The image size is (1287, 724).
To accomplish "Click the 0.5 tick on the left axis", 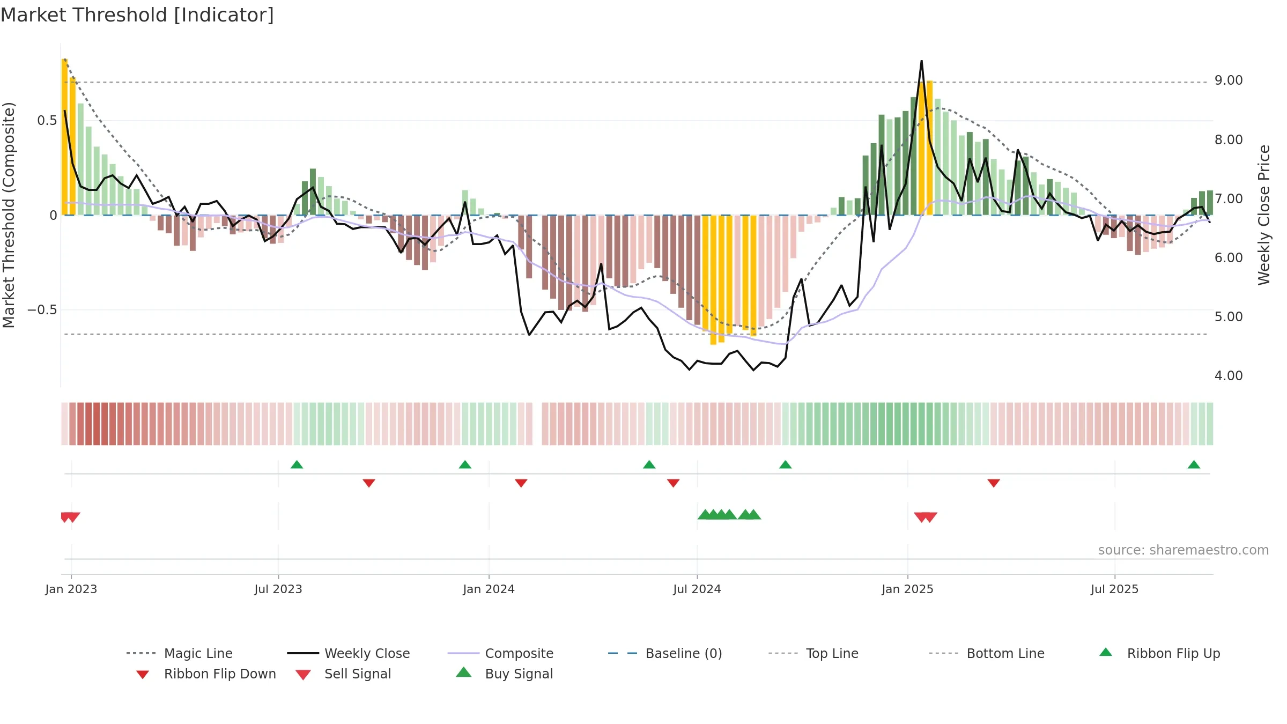I will click(x=47, y=121).
